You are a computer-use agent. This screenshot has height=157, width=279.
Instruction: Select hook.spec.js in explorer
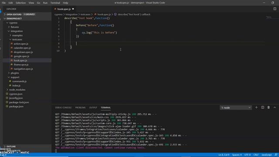(x=20, y=61)
